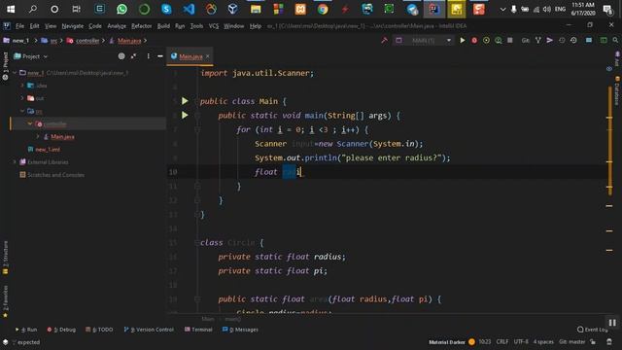Open the Run tool window button
This screenshot has width=622, height=350.
[26, 330]
